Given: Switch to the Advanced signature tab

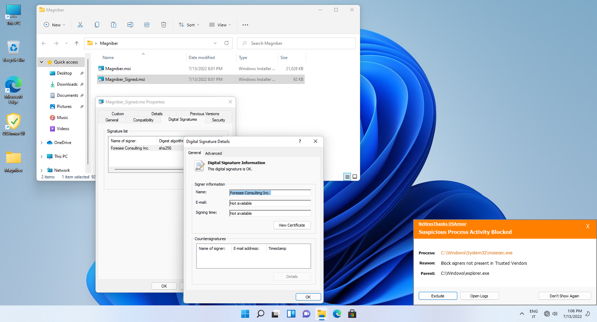Looking at the screenshot, I should pyautogui.click(x=213, y=153).
